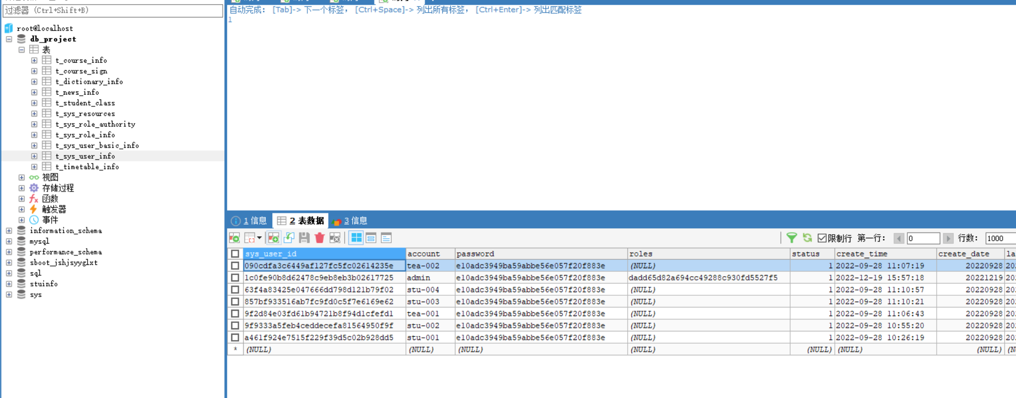
Task: Click the root@localhost connection icon
Action: 9,28
